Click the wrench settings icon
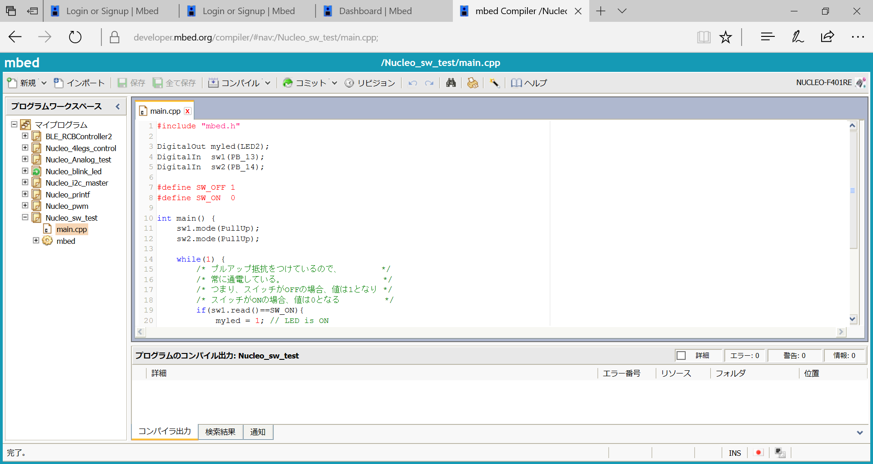 (x=494, y=83)
